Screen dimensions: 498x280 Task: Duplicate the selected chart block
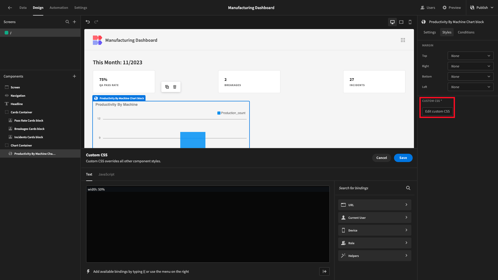(167, 87)
